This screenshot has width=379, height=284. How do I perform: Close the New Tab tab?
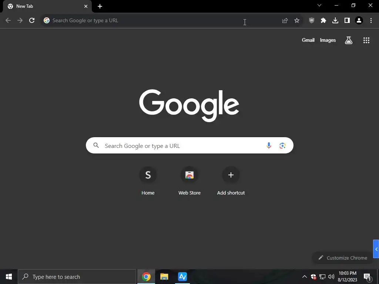(86, 6)
